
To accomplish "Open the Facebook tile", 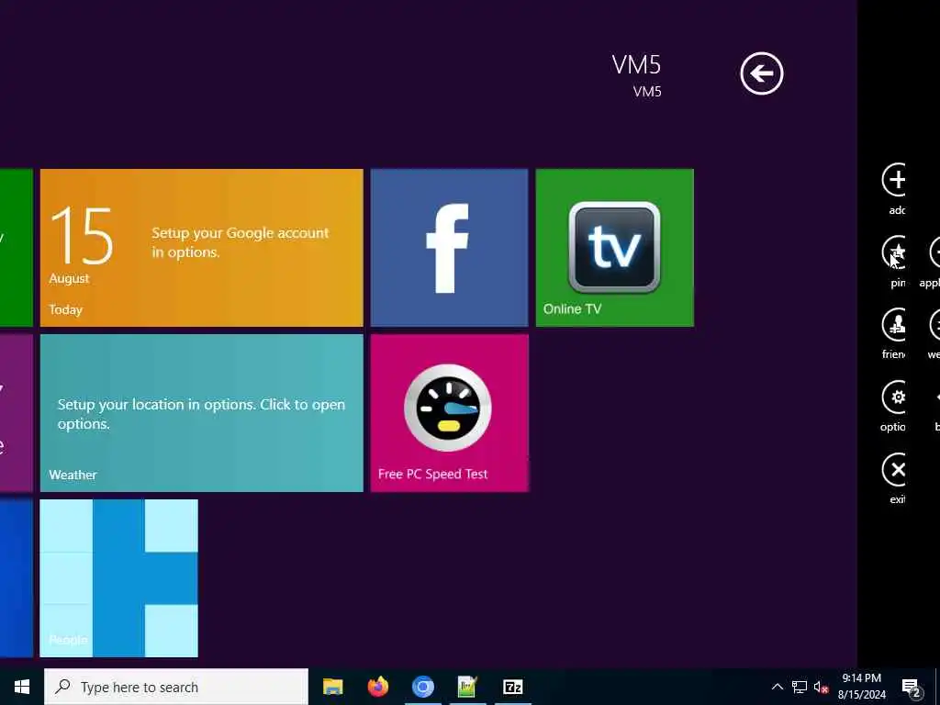I will 449,248.
